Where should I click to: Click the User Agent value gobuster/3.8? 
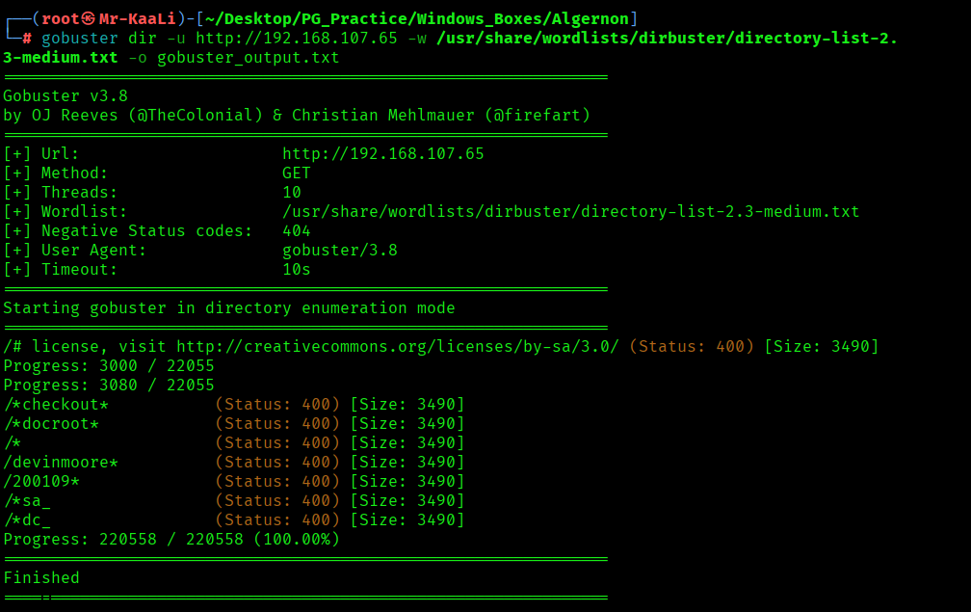point(340,251)
